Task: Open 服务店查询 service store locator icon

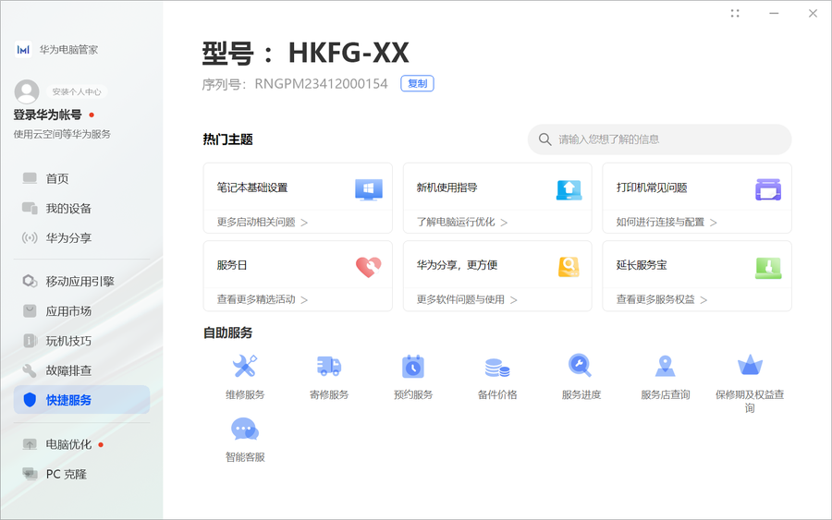Action: click(665, 367)
